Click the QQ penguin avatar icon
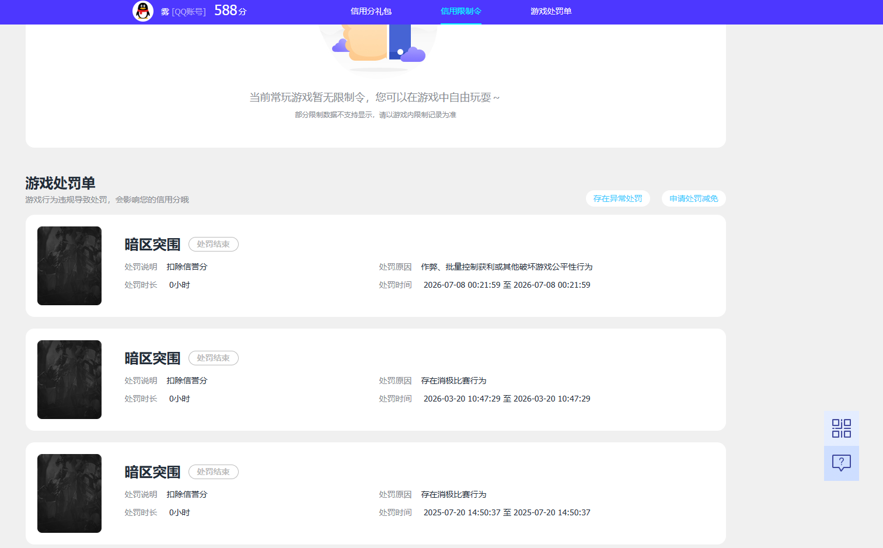Image resolution: width=883 pixels, height=548 pixels. tap(143, 11)
